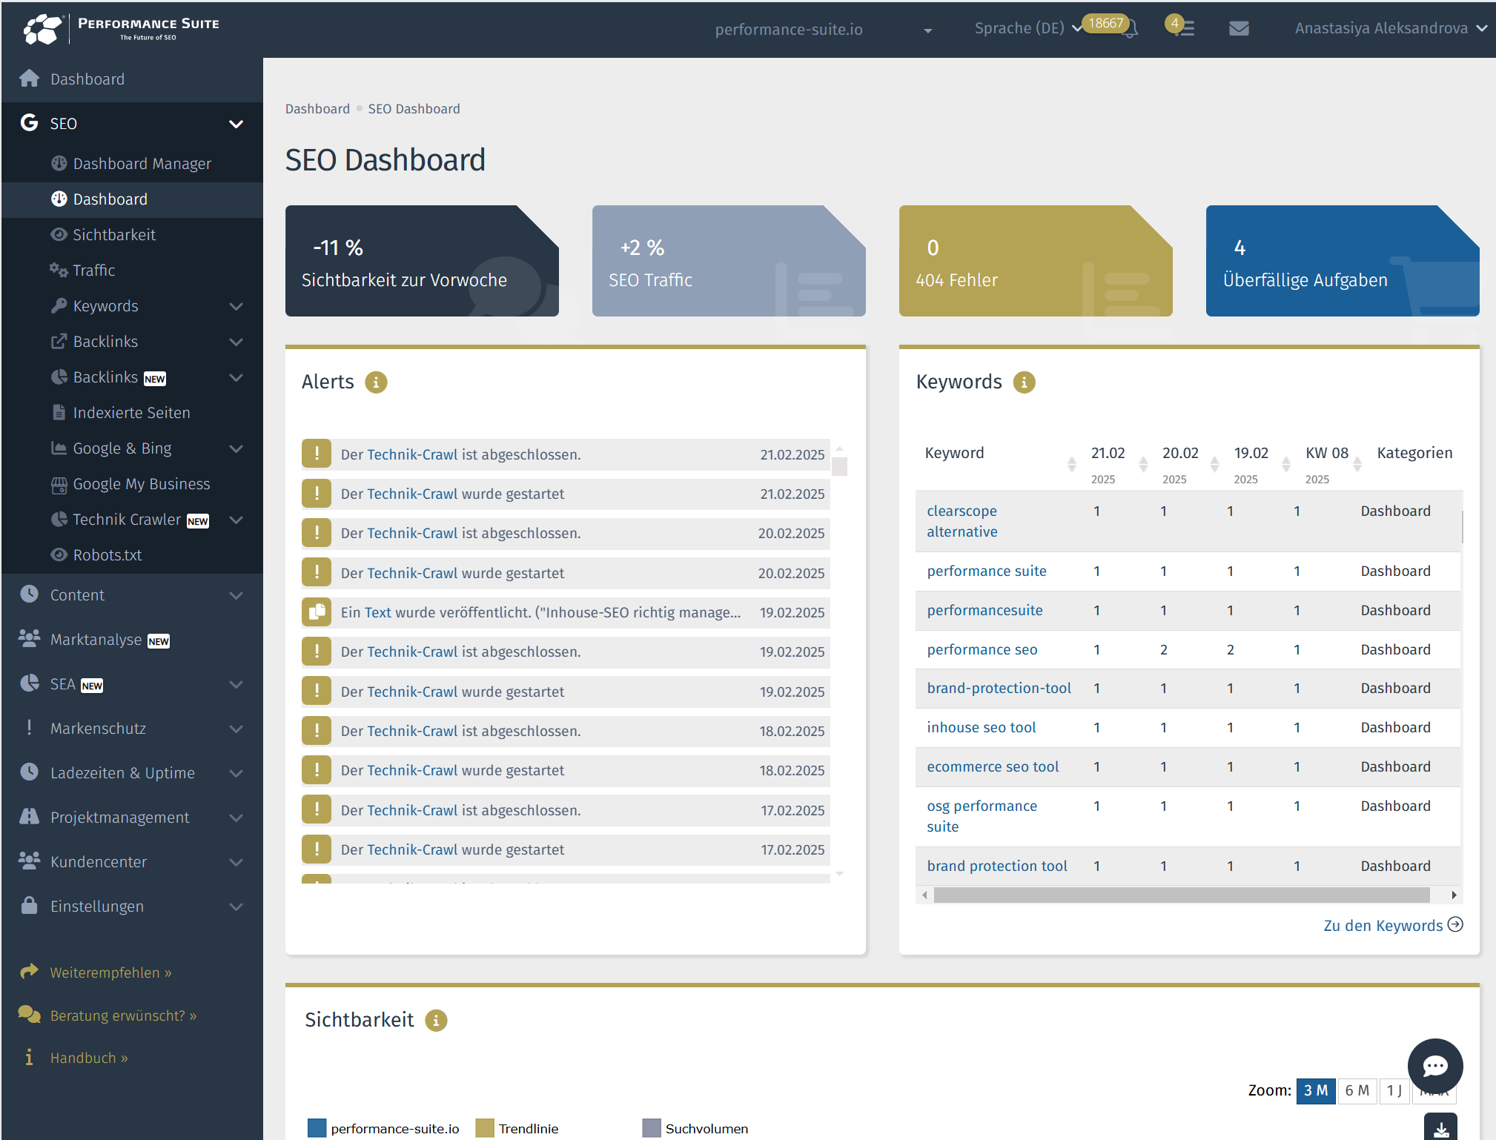
Task: Click the Marktanalyse people icon
Action: tap(29, 638)
